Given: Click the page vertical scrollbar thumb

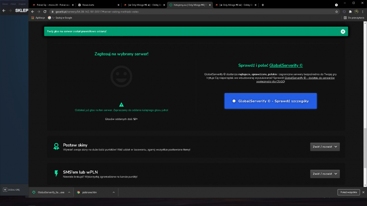Looking at the screenshot, I should coord(365,148).
